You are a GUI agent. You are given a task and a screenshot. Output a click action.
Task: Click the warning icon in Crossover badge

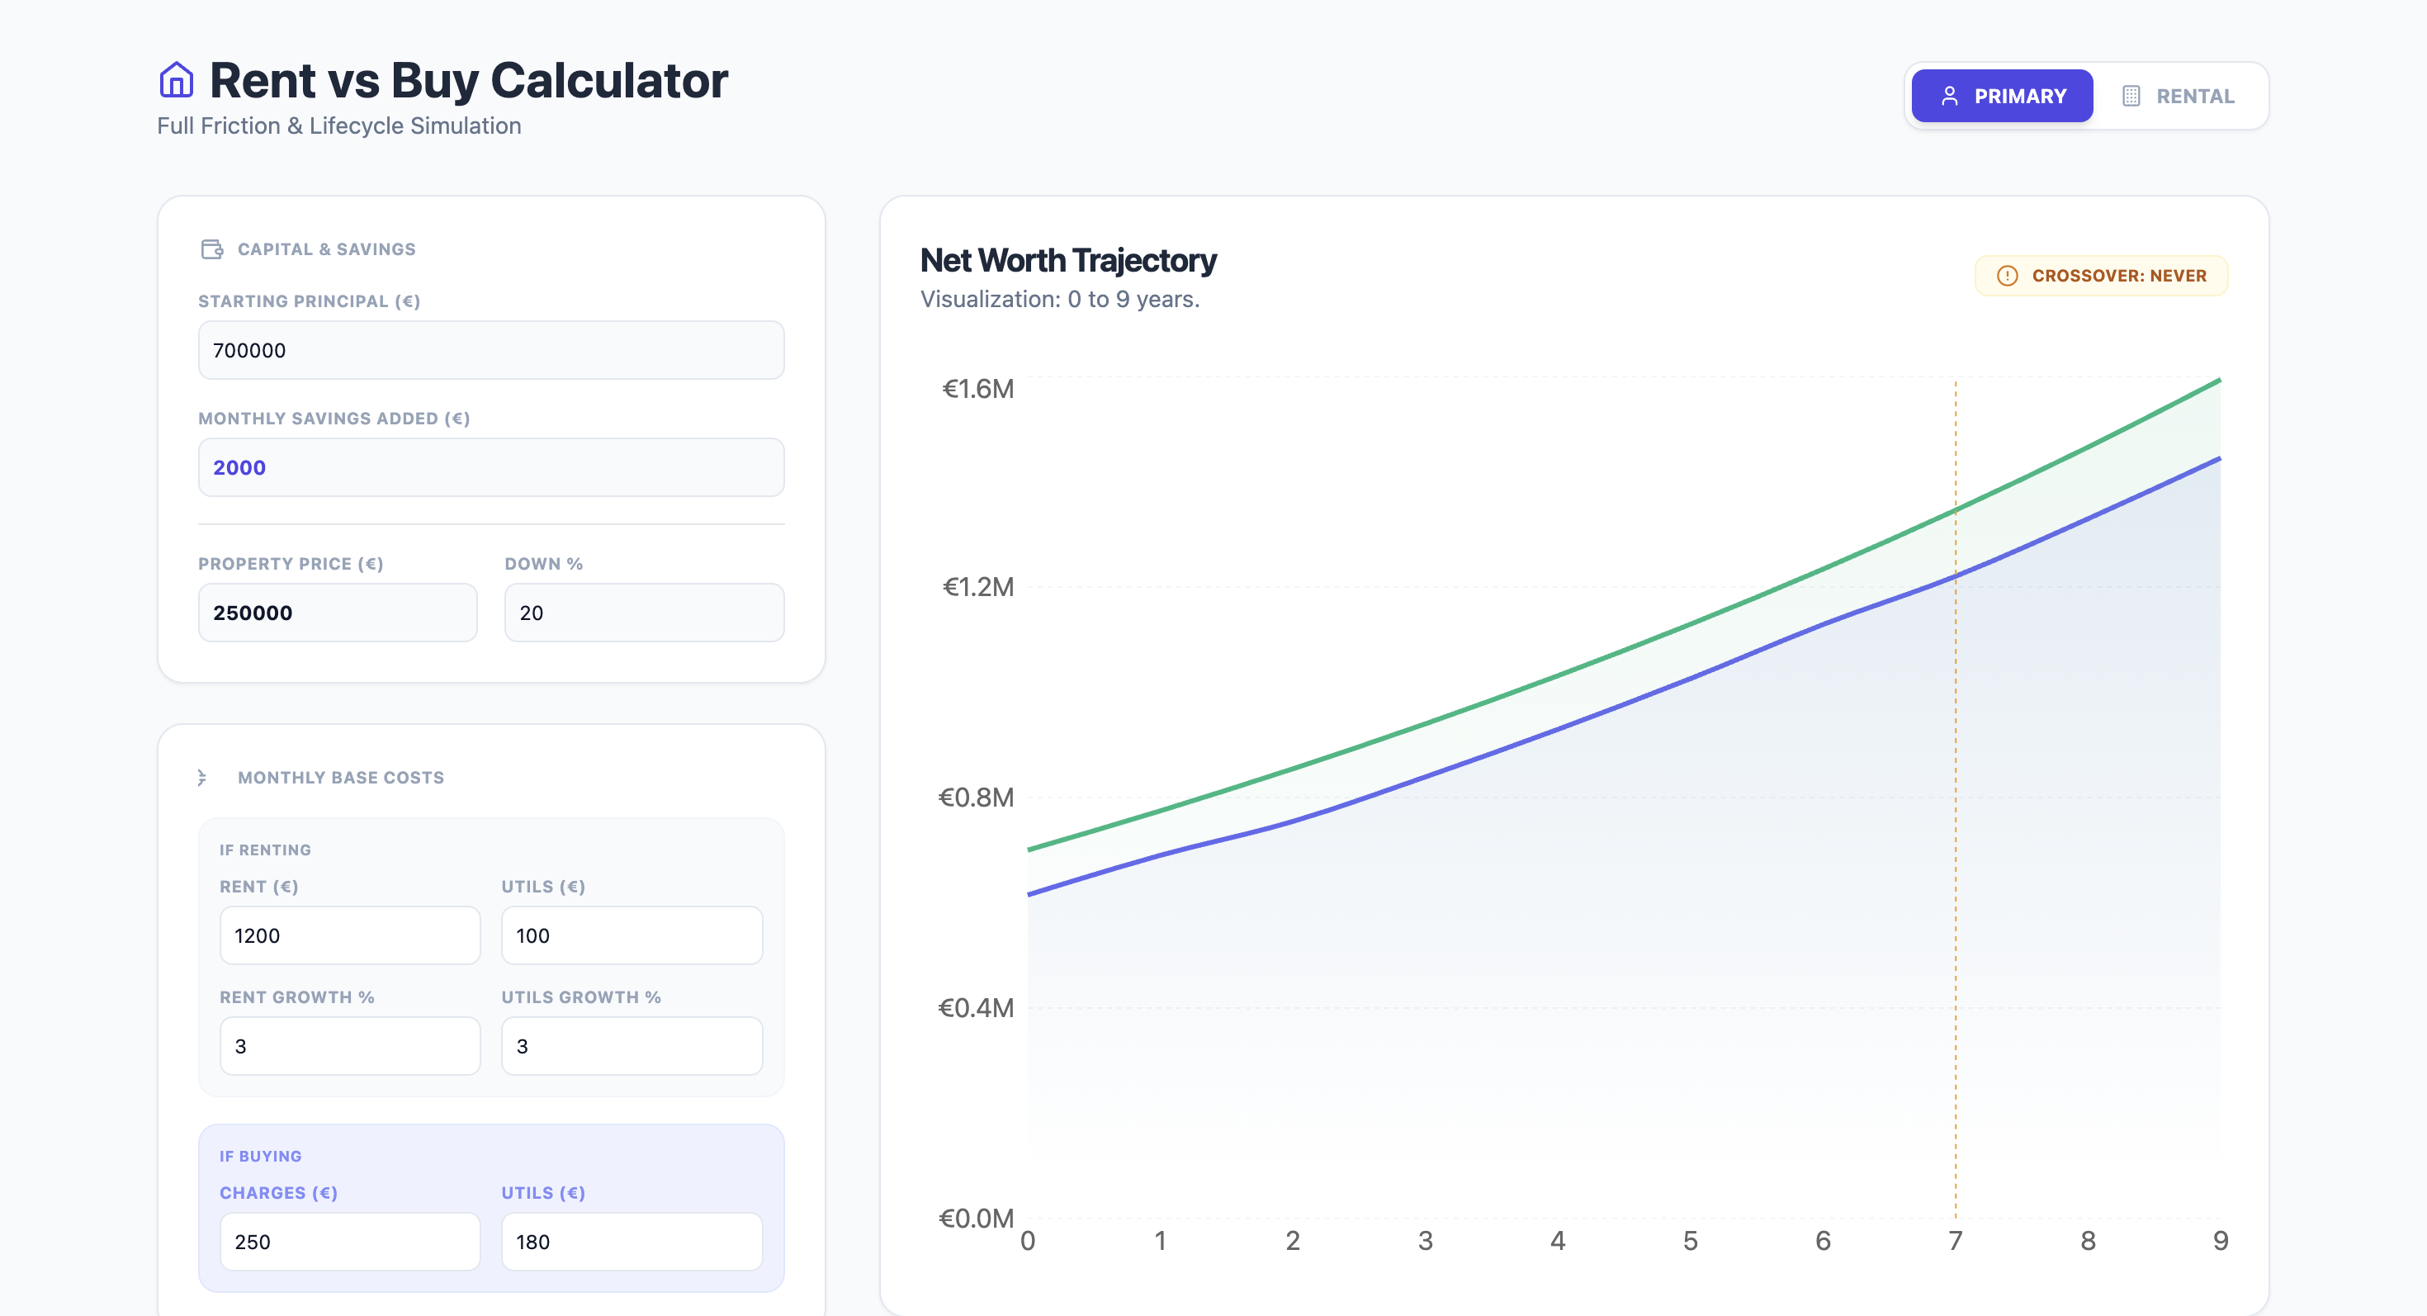(2007, 276)
